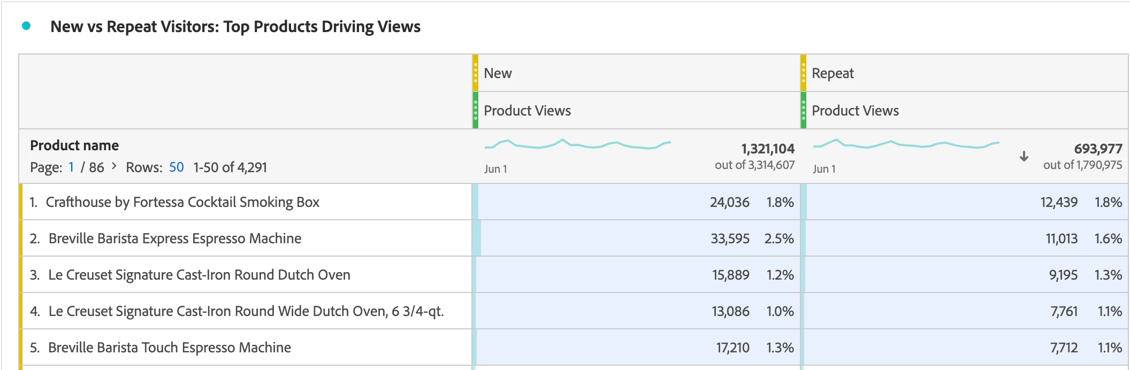Grab the yellow handle of the Repeat segment
The height and width of the screenshot is (370, 1130).
803,73
